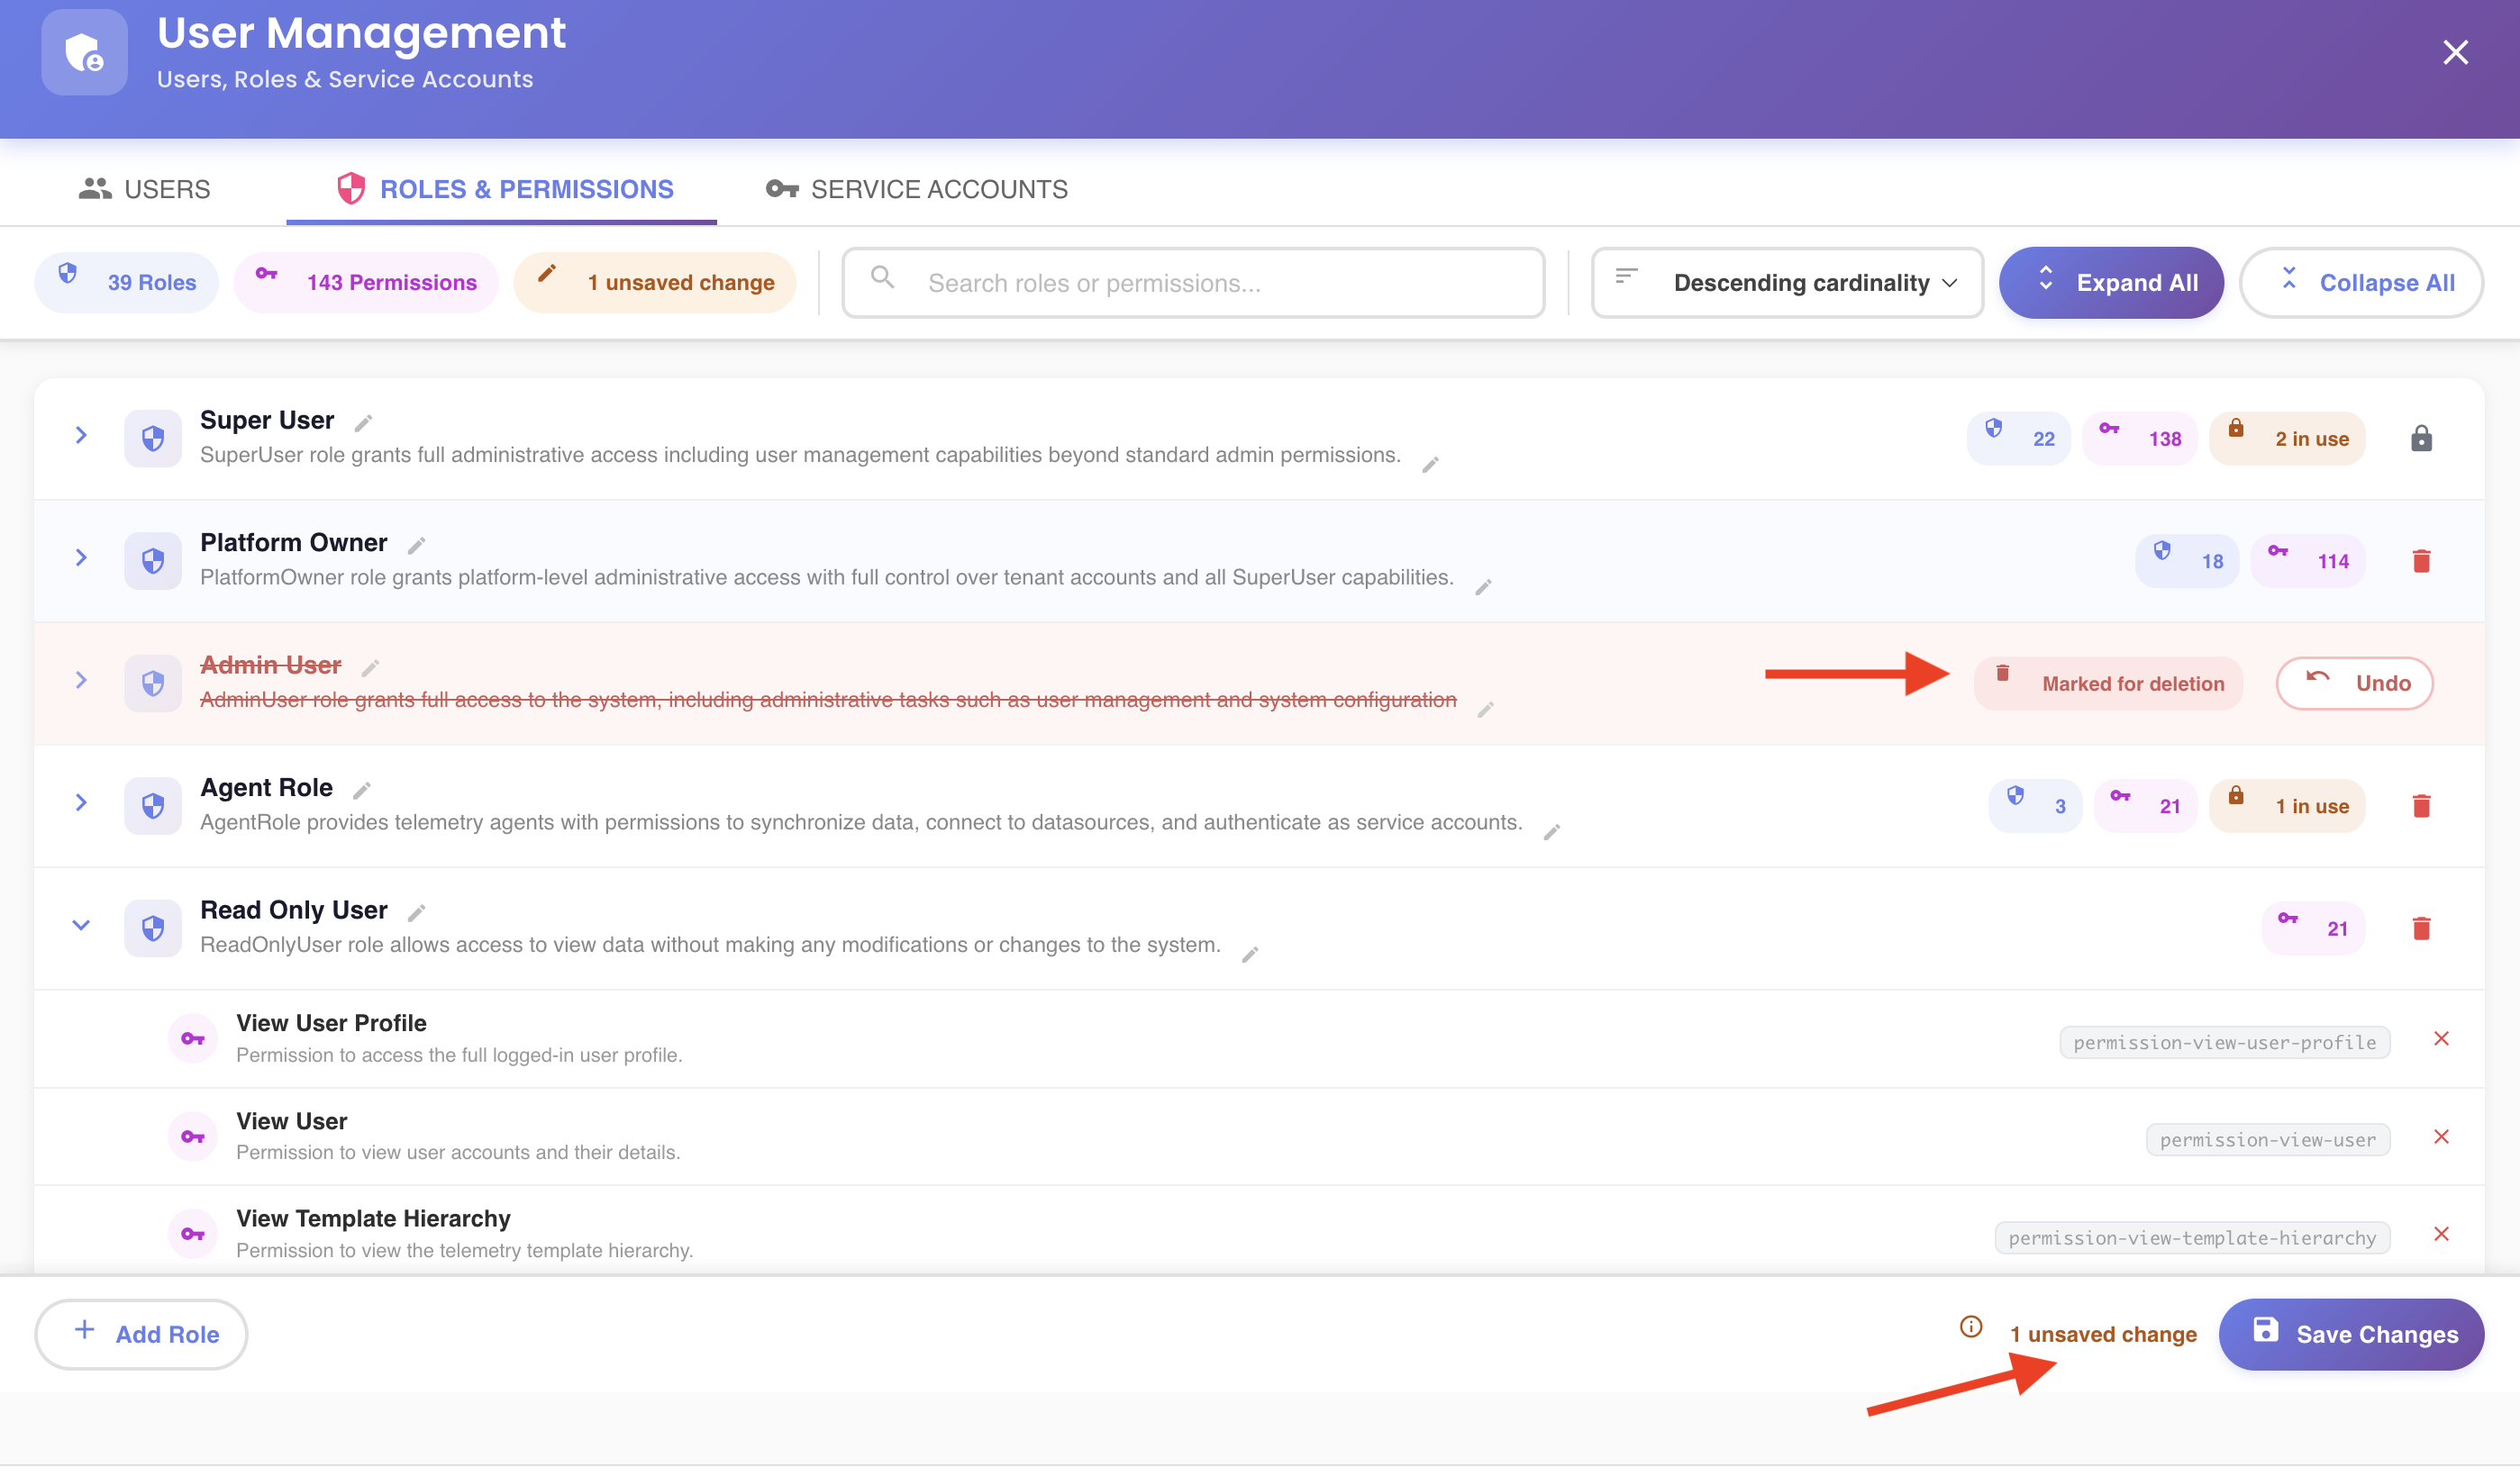Switch to the Service Accounts tab
Viewport: 2520px width, 1476px height.
(x=917, y=189)
